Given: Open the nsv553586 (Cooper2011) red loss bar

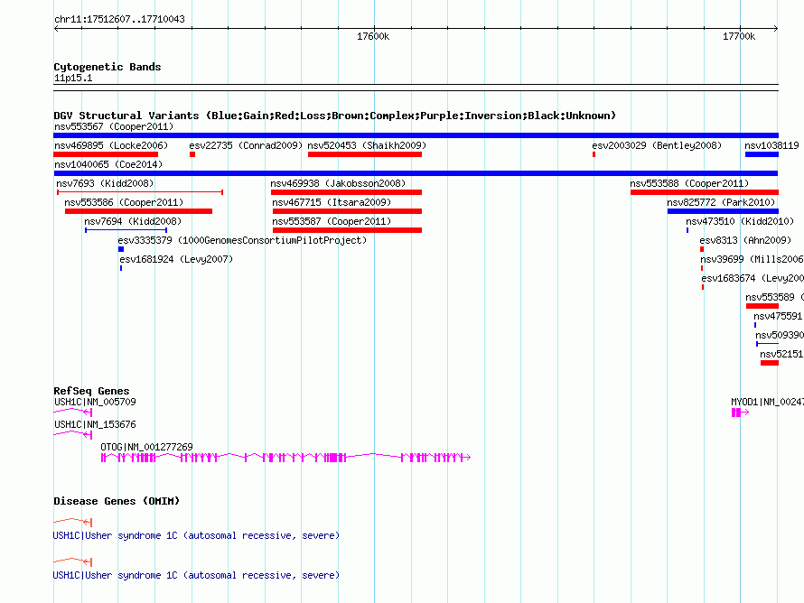Looking at the screenshot, I should pos(138,211).
